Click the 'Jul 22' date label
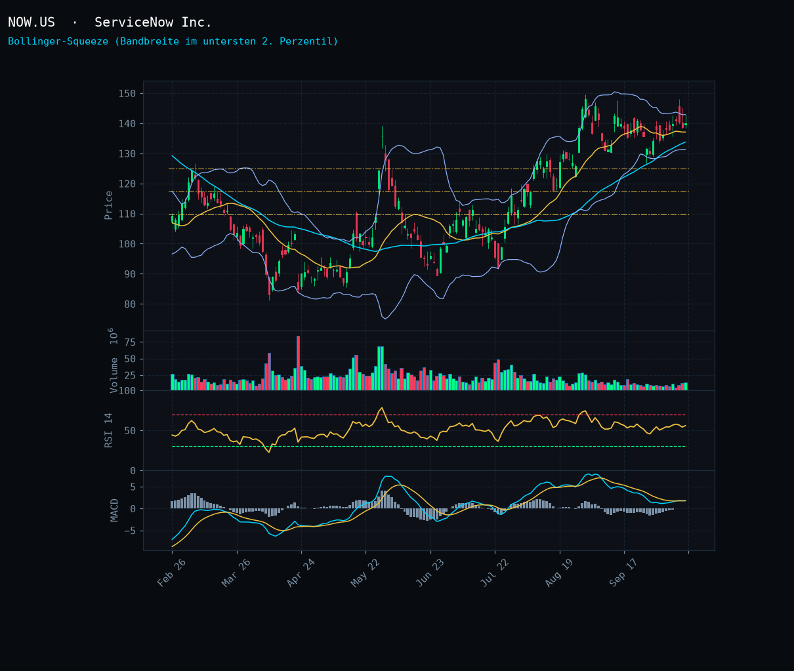Image resolution: width=794 pixels, height=671 pixels. click(x=494, y=574)
